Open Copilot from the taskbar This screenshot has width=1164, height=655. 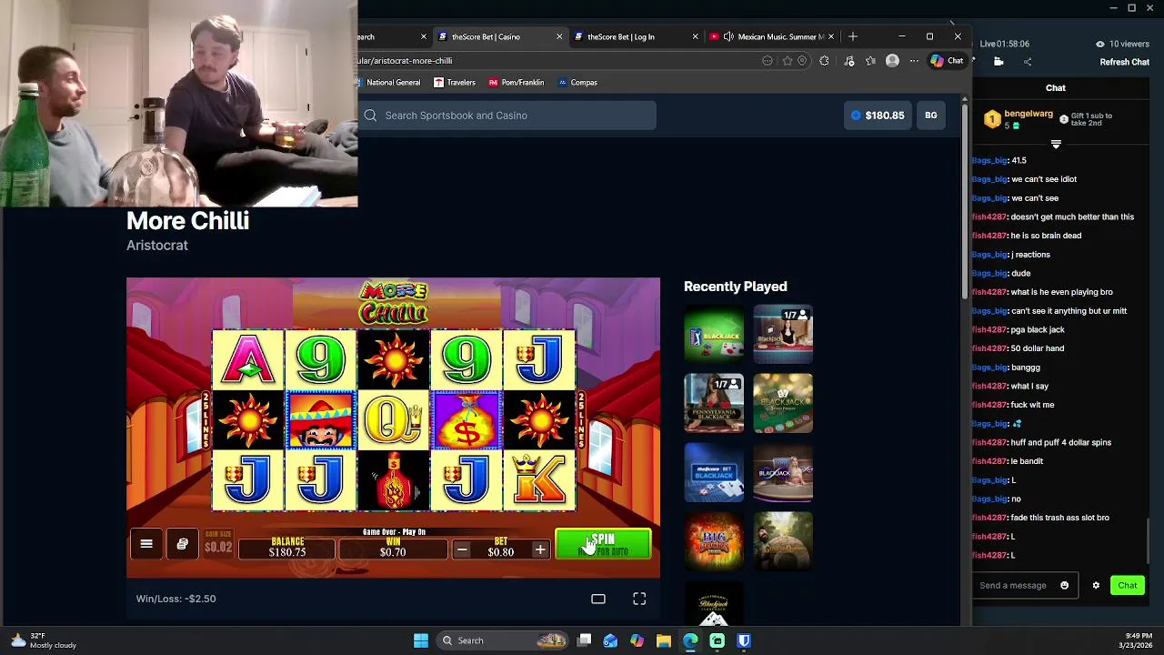pos(637,640)
